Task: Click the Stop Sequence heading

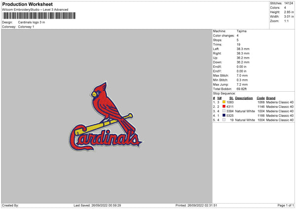Action: click(224, 94)
